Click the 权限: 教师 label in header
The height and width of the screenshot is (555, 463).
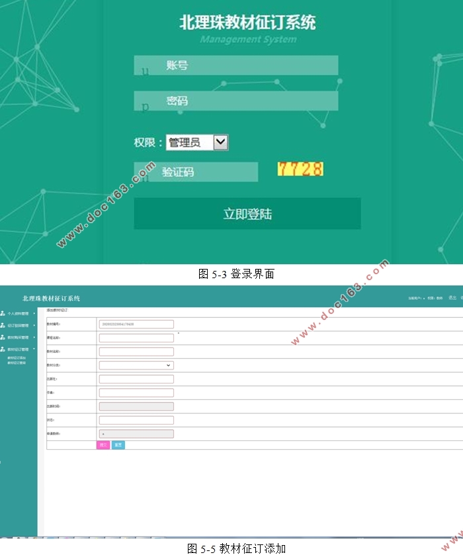[435, 299]
